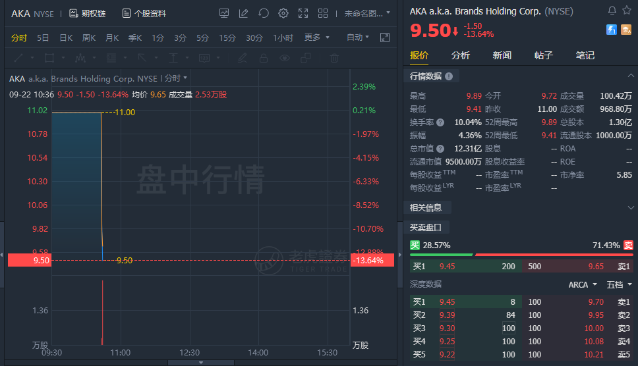Open the 五档 depth level dropdown

pyautogui.click(x=620, y=285)
